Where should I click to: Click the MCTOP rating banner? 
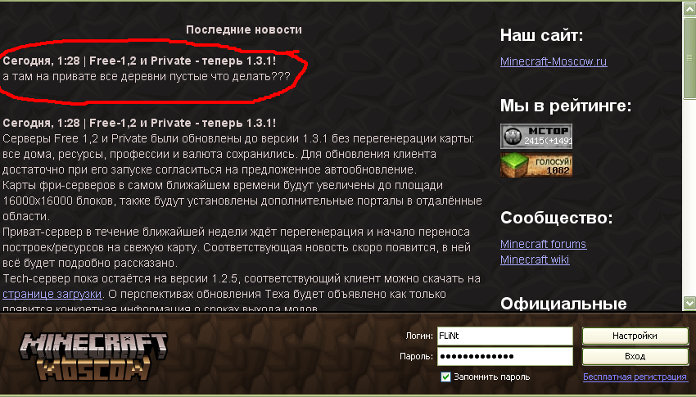tap(536, 136)
